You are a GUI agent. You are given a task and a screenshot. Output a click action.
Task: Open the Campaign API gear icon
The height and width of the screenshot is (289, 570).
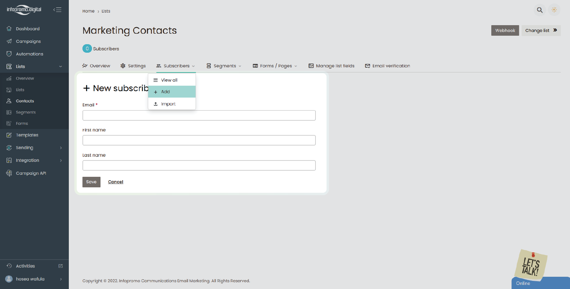click(x=9, y=173)
